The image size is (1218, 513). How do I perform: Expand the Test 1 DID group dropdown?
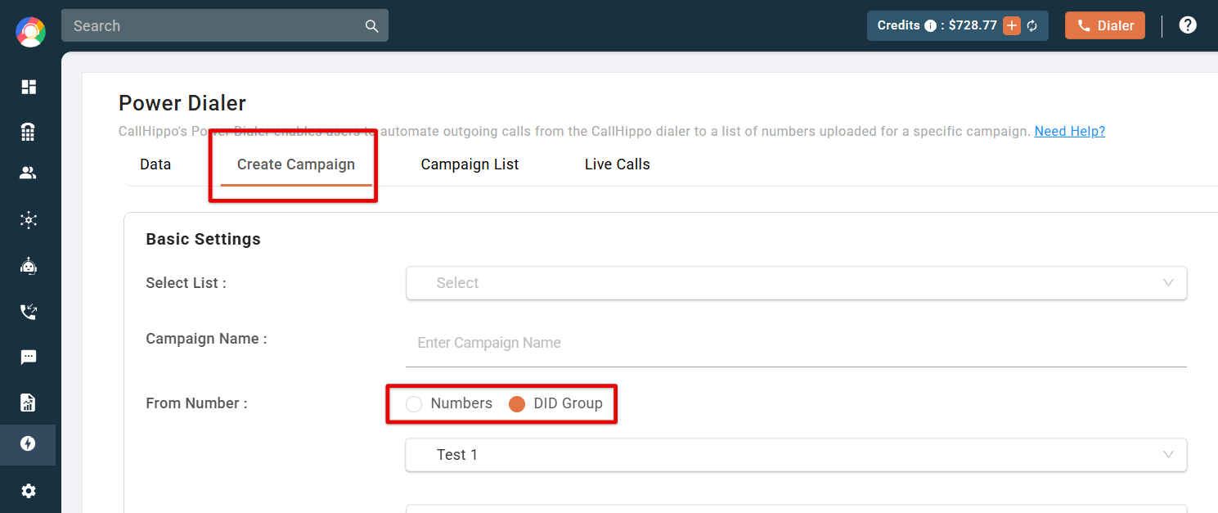tap(797, 455)
